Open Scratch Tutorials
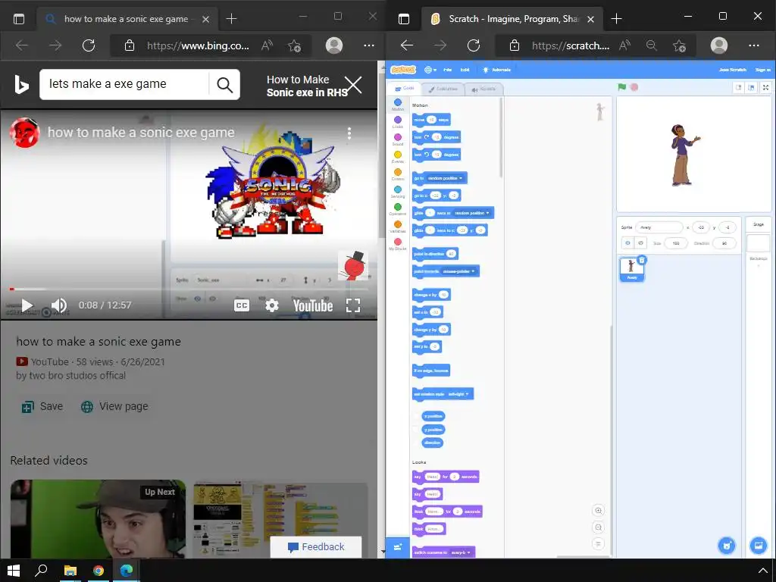Viewport: 776px width, 582px height. coord(497,70)
